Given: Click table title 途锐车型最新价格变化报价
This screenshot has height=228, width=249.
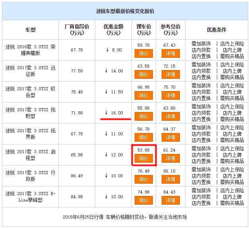Looking at the screenshot, I should 125,11.
